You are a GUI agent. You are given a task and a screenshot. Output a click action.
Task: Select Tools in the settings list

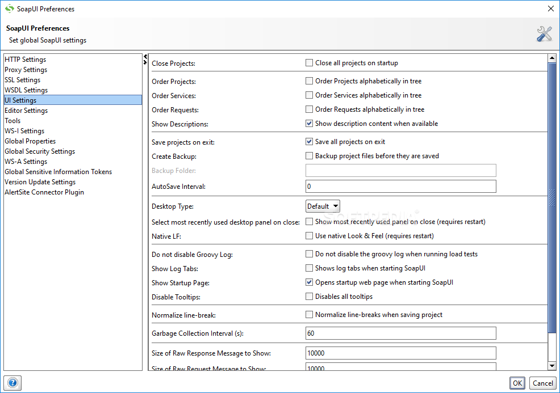tap(73, 121)
